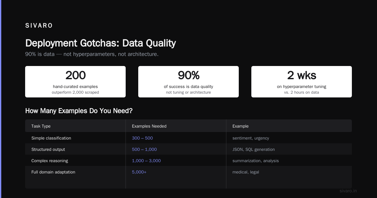Select the 'Simple classification' row label
Image resolution: width=377 pixels, height=198 pixels.
51,138
